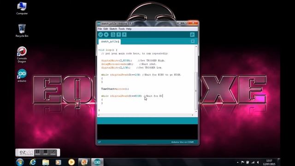This screenshot has height=166, width=295.
Task: Open the Help menu
Action: pos(129,29)
